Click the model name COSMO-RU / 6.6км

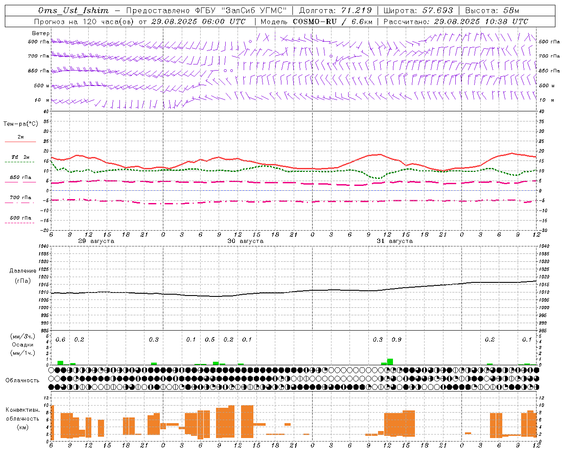(x=332, y=21)
